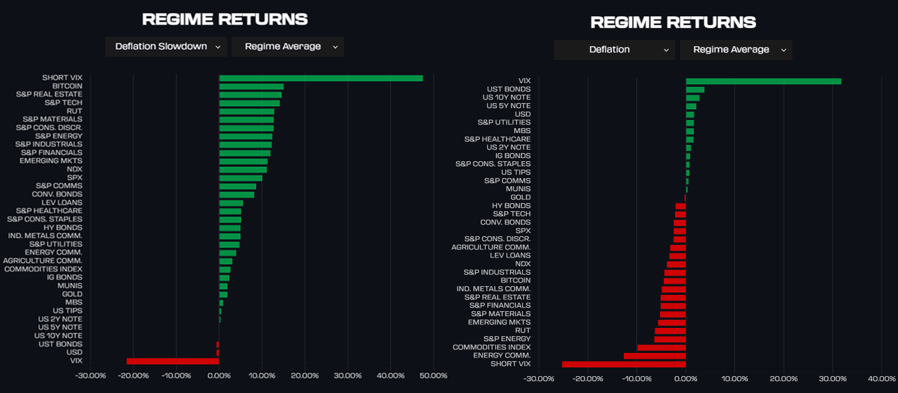Click chevron arrow beside left chart's Regime Average
This screenshot has height=393, width=898.
pyautogui.click(x=335, y=47)
